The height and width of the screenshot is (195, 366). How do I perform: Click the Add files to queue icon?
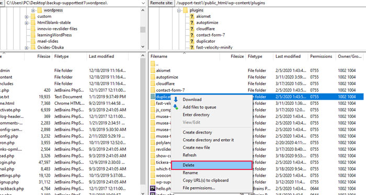[176, 107]
